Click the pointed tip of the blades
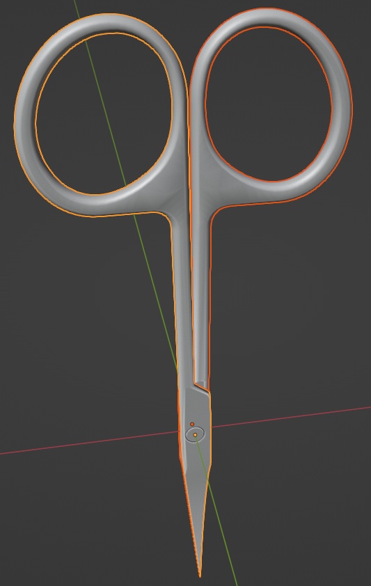Screen dimensions: 371x586 [200, 573]
